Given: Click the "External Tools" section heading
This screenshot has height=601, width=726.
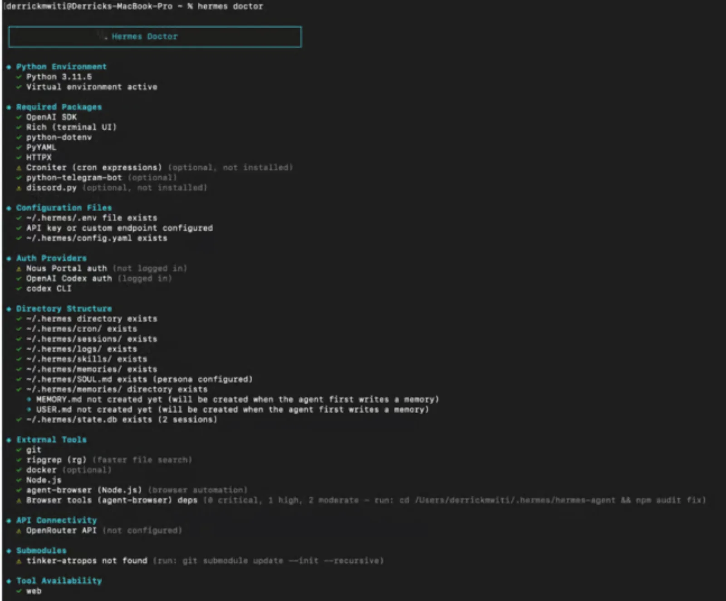Looking at the screenshot, I should click(x=51, y=440).
